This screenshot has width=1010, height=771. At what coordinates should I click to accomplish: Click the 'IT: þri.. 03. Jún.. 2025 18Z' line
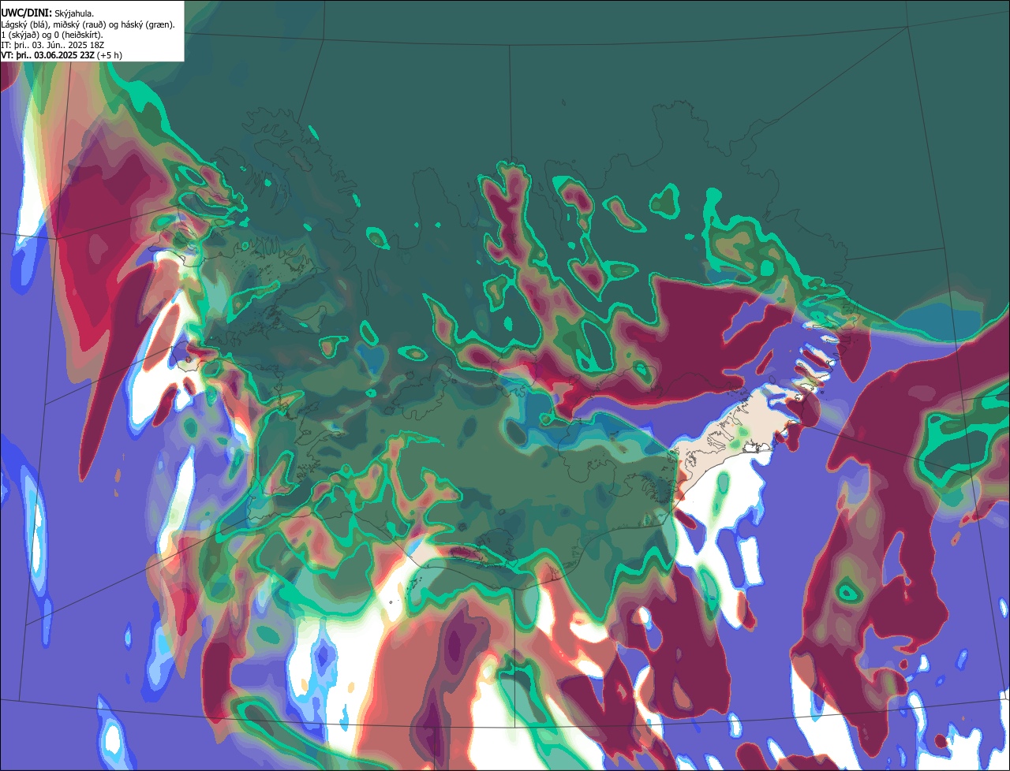point(53,45)
